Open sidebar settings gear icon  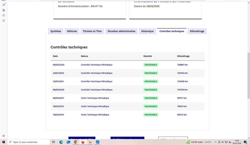tap(4, 136)
